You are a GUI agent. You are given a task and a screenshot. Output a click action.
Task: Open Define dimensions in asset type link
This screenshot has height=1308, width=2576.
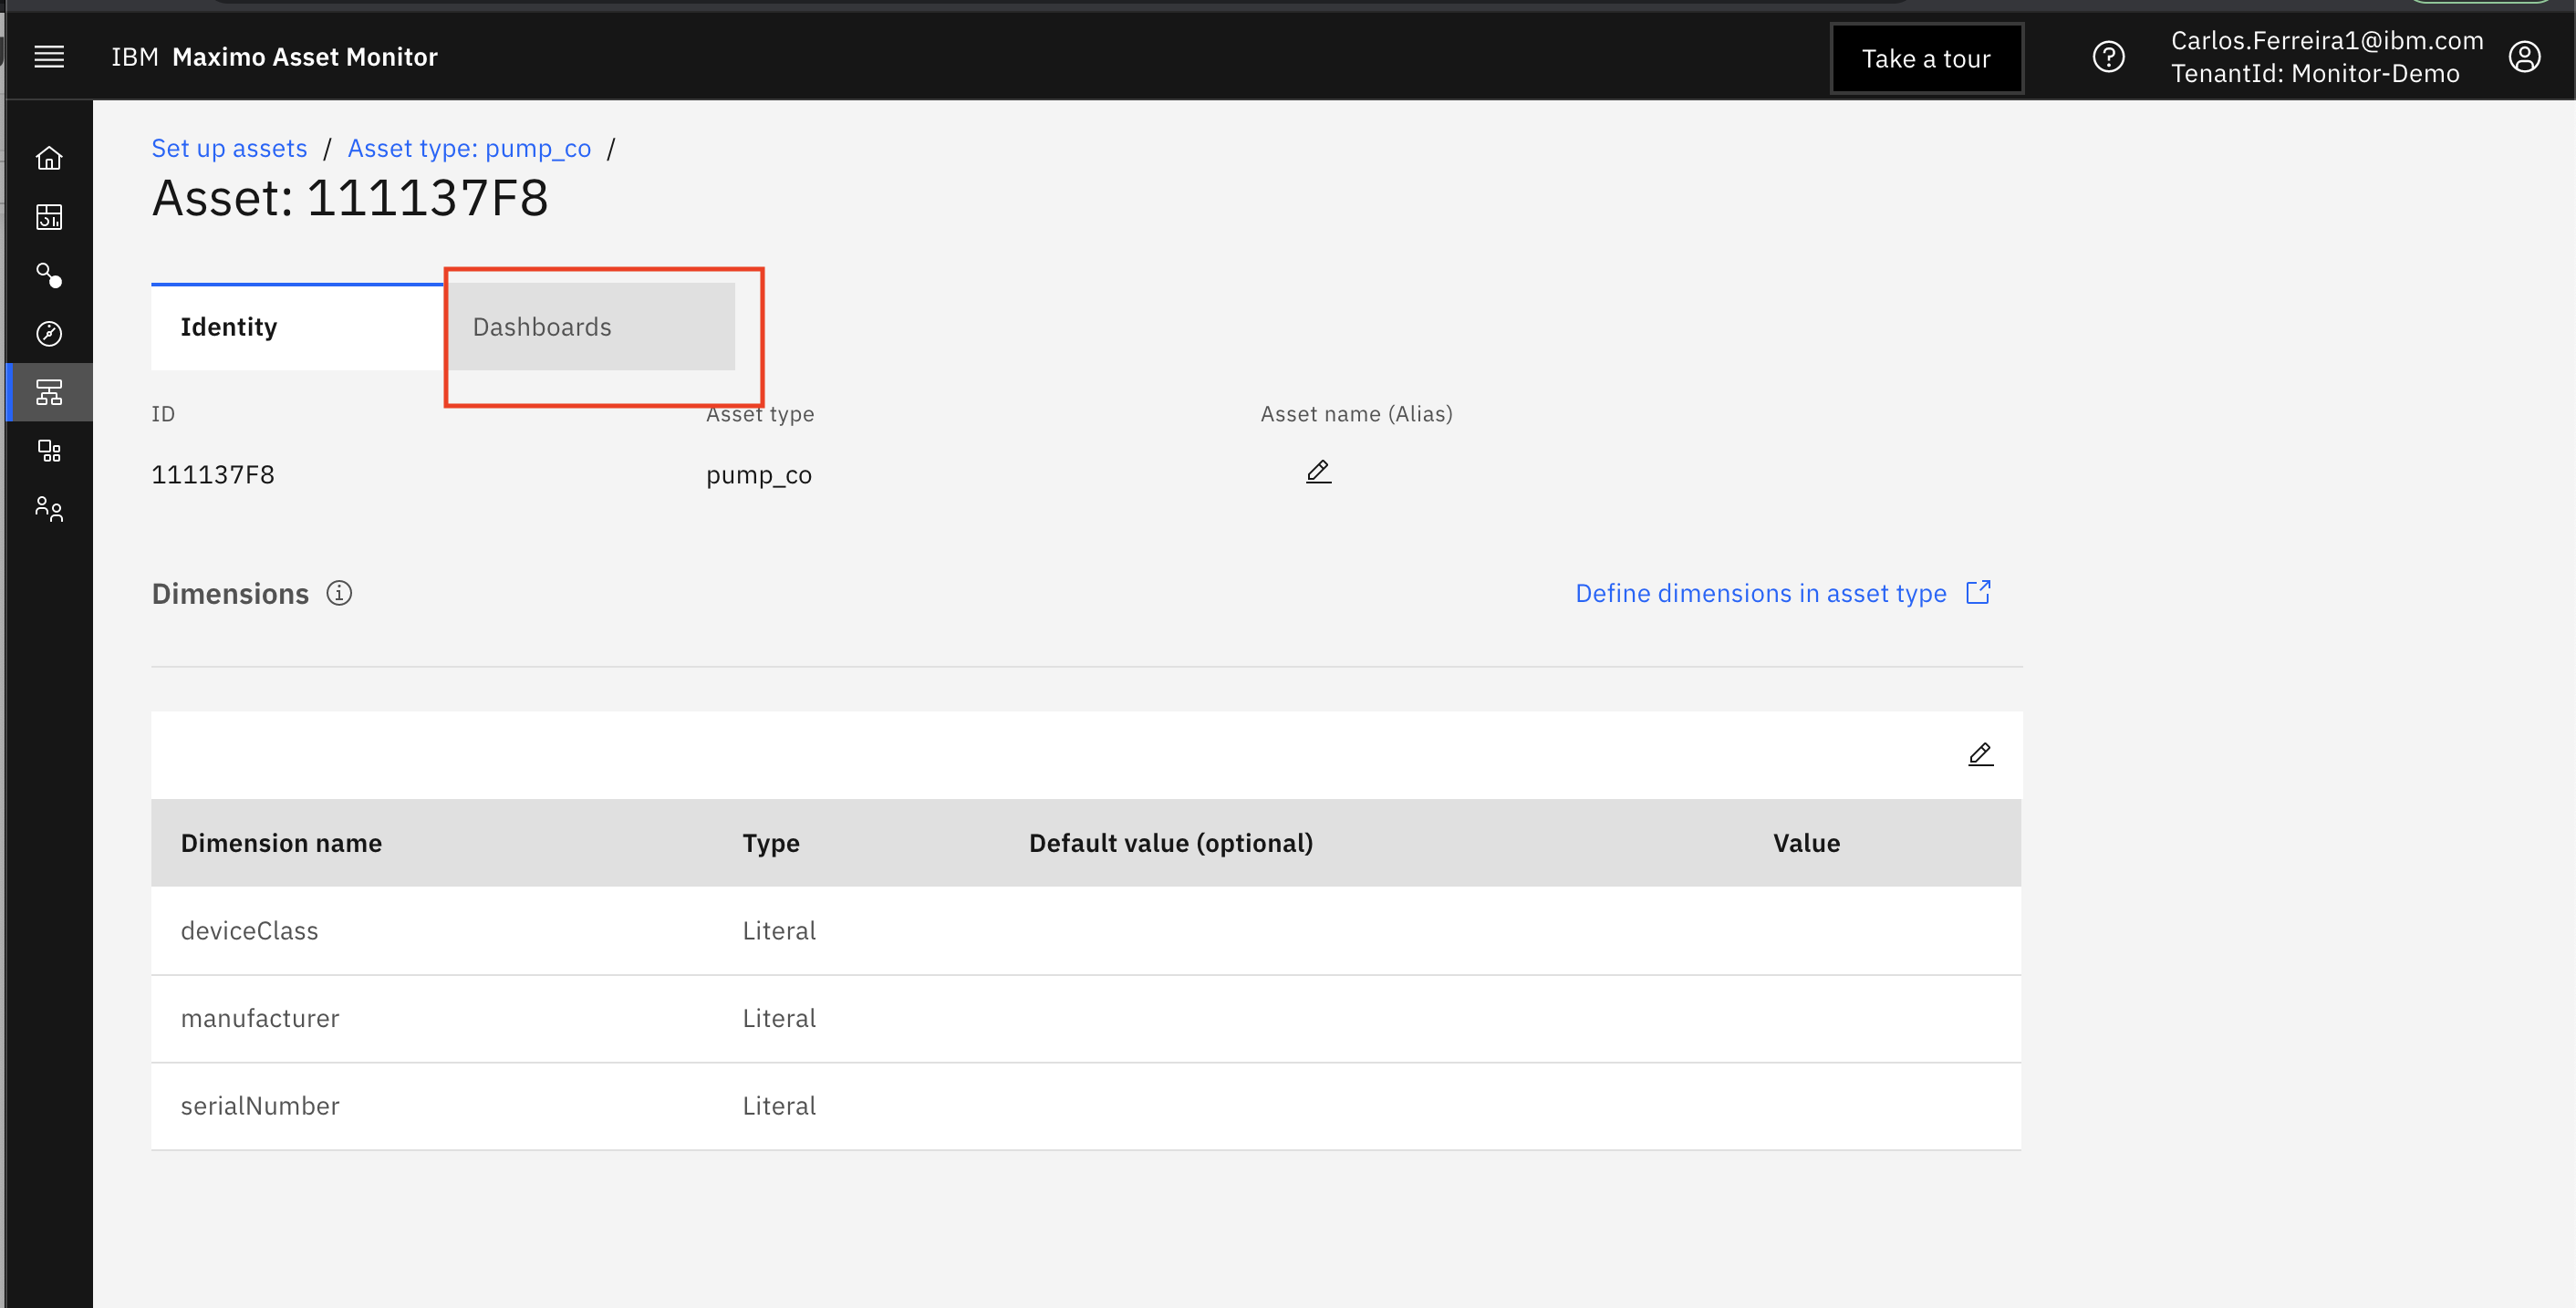[1760, 593]
